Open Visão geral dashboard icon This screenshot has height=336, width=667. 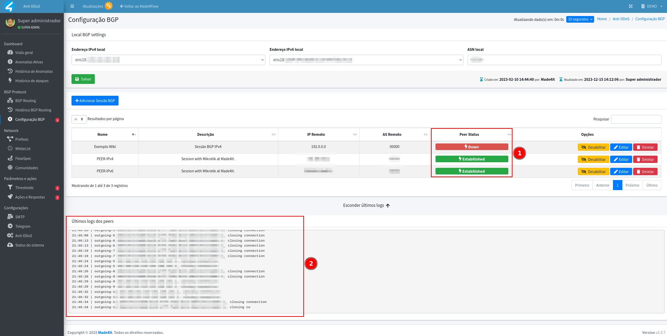pyautogui.click(x=10, y=53)
